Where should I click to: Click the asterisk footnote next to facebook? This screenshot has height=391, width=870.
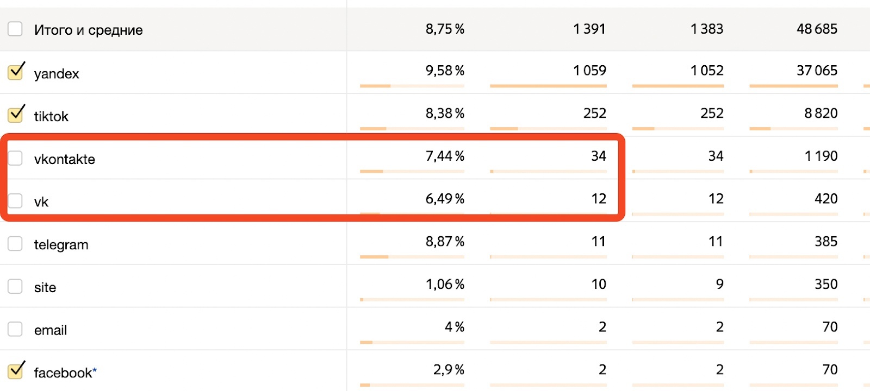95,370
